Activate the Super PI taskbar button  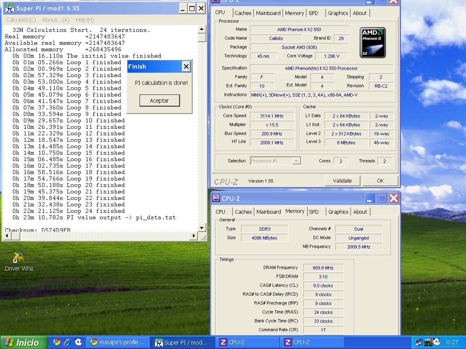182,342
